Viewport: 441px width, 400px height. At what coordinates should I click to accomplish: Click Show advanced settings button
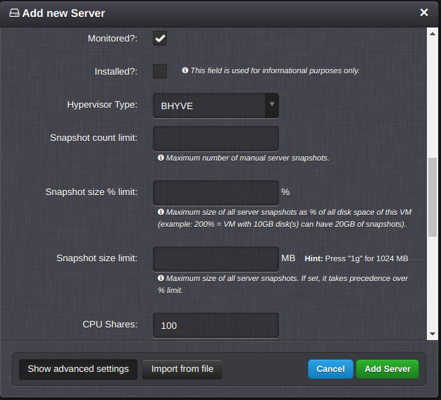click(78, 369)
